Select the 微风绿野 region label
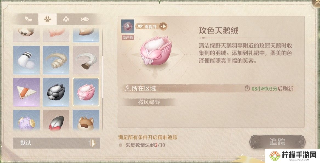 (x=149, y=102)
